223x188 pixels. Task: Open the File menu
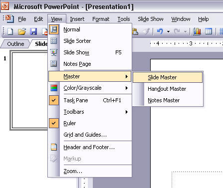[x=22, y=19]
